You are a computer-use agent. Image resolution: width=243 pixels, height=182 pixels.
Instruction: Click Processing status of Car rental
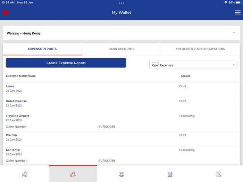(187, 150)
